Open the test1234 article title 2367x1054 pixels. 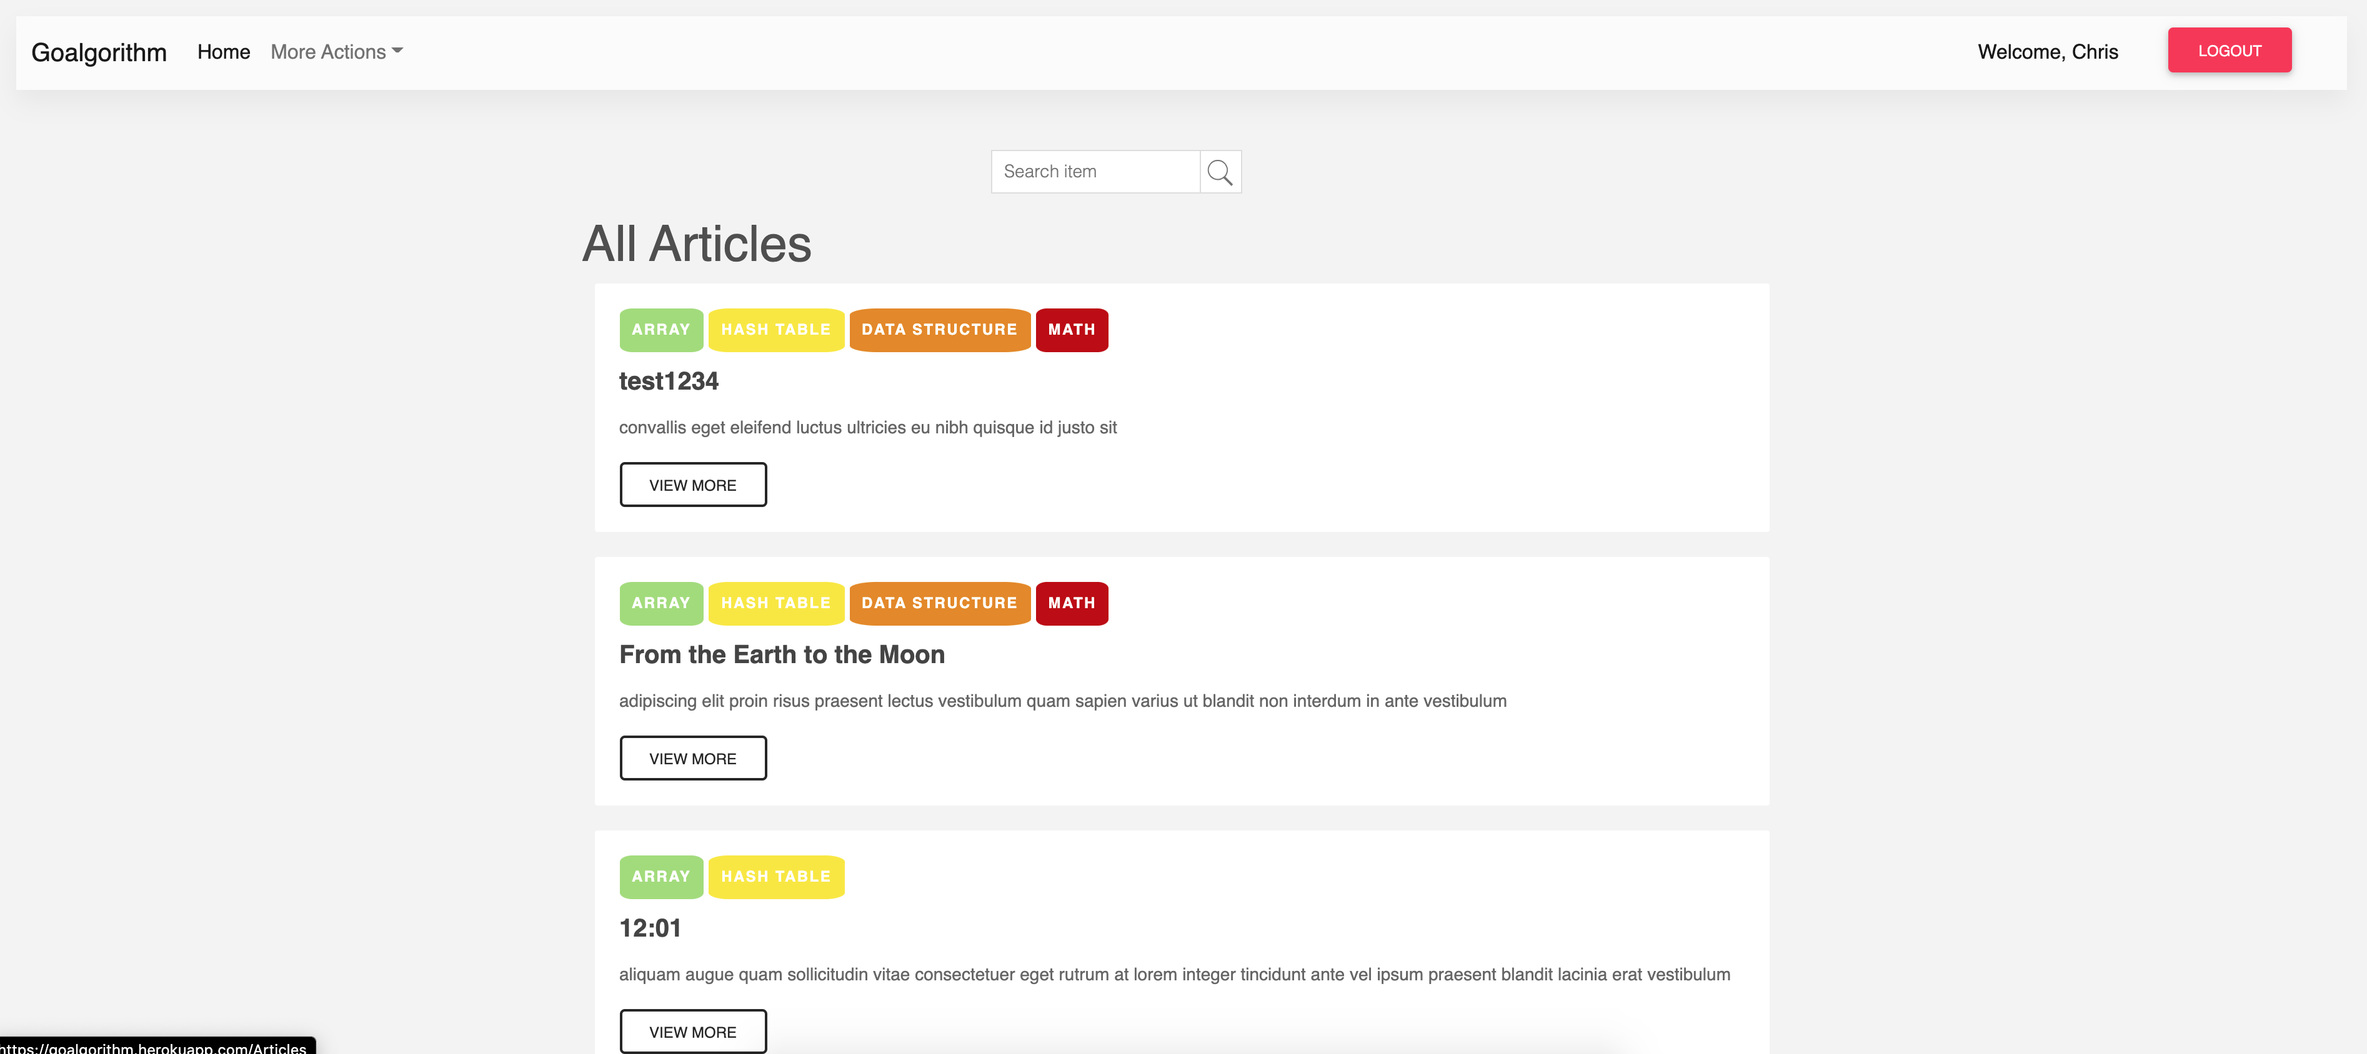click(x=668, y=381)
